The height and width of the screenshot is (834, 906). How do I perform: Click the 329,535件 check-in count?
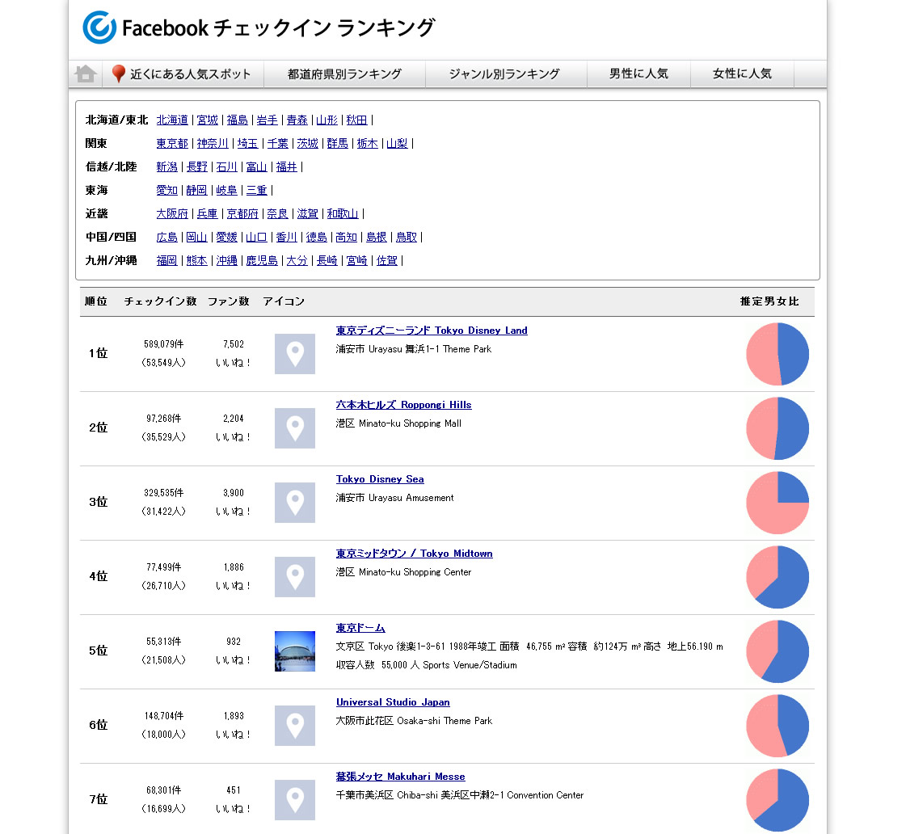pyautogui.click(x=163, y=493)
